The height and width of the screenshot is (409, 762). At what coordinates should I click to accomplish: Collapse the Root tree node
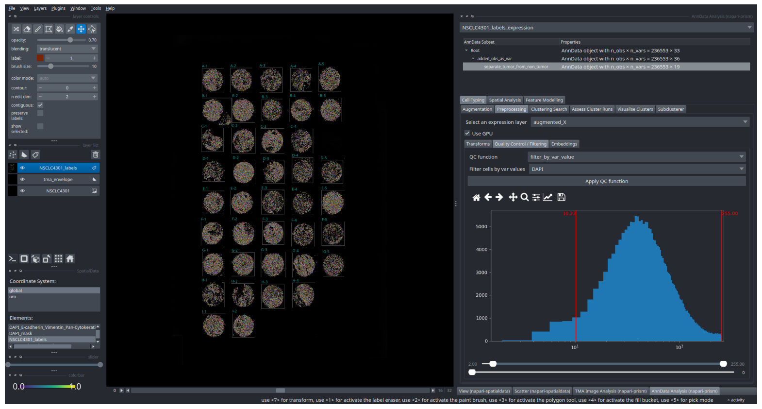pyautogui.click(x=466, y=51)
